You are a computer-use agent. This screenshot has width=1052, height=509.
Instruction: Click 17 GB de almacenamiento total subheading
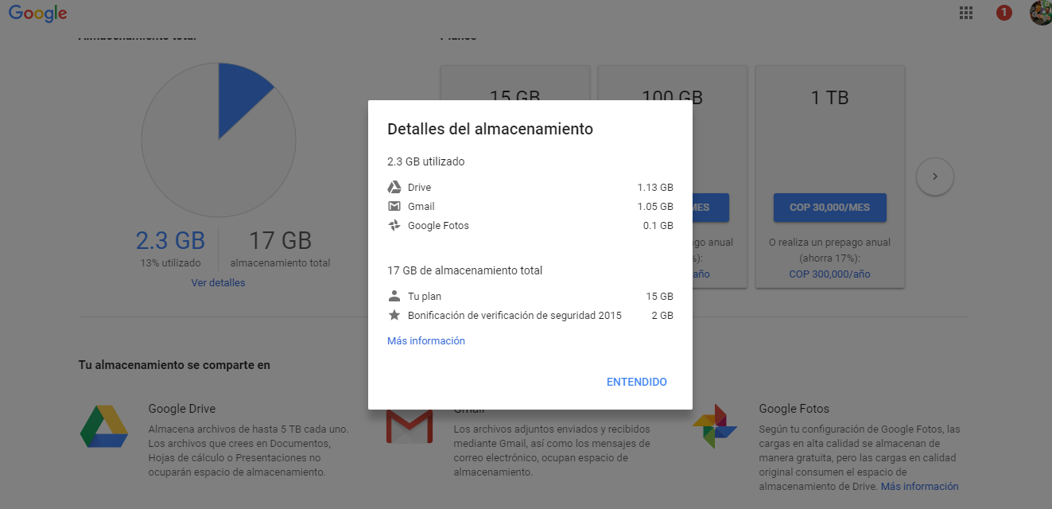tap(465, 270)
